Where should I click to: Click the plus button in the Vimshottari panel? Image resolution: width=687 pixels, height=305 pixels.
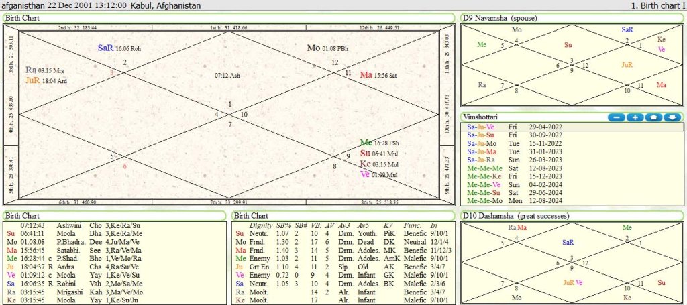tap(635, 117)
